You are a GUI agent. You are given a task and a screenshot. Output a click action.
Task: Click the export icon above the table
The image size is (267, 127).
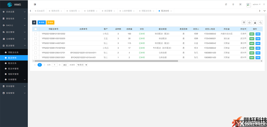pos(255,23)
